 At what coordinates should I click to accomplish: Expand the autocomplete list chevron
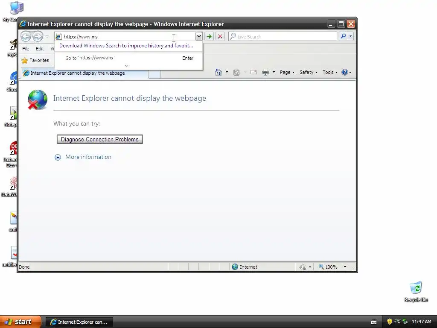(x=126, y=66)
